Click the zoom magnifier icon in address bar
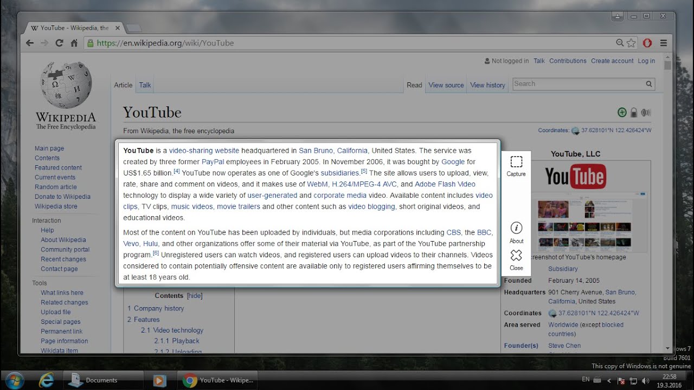This screenshot has width=694, height=390. click(620, 43)
